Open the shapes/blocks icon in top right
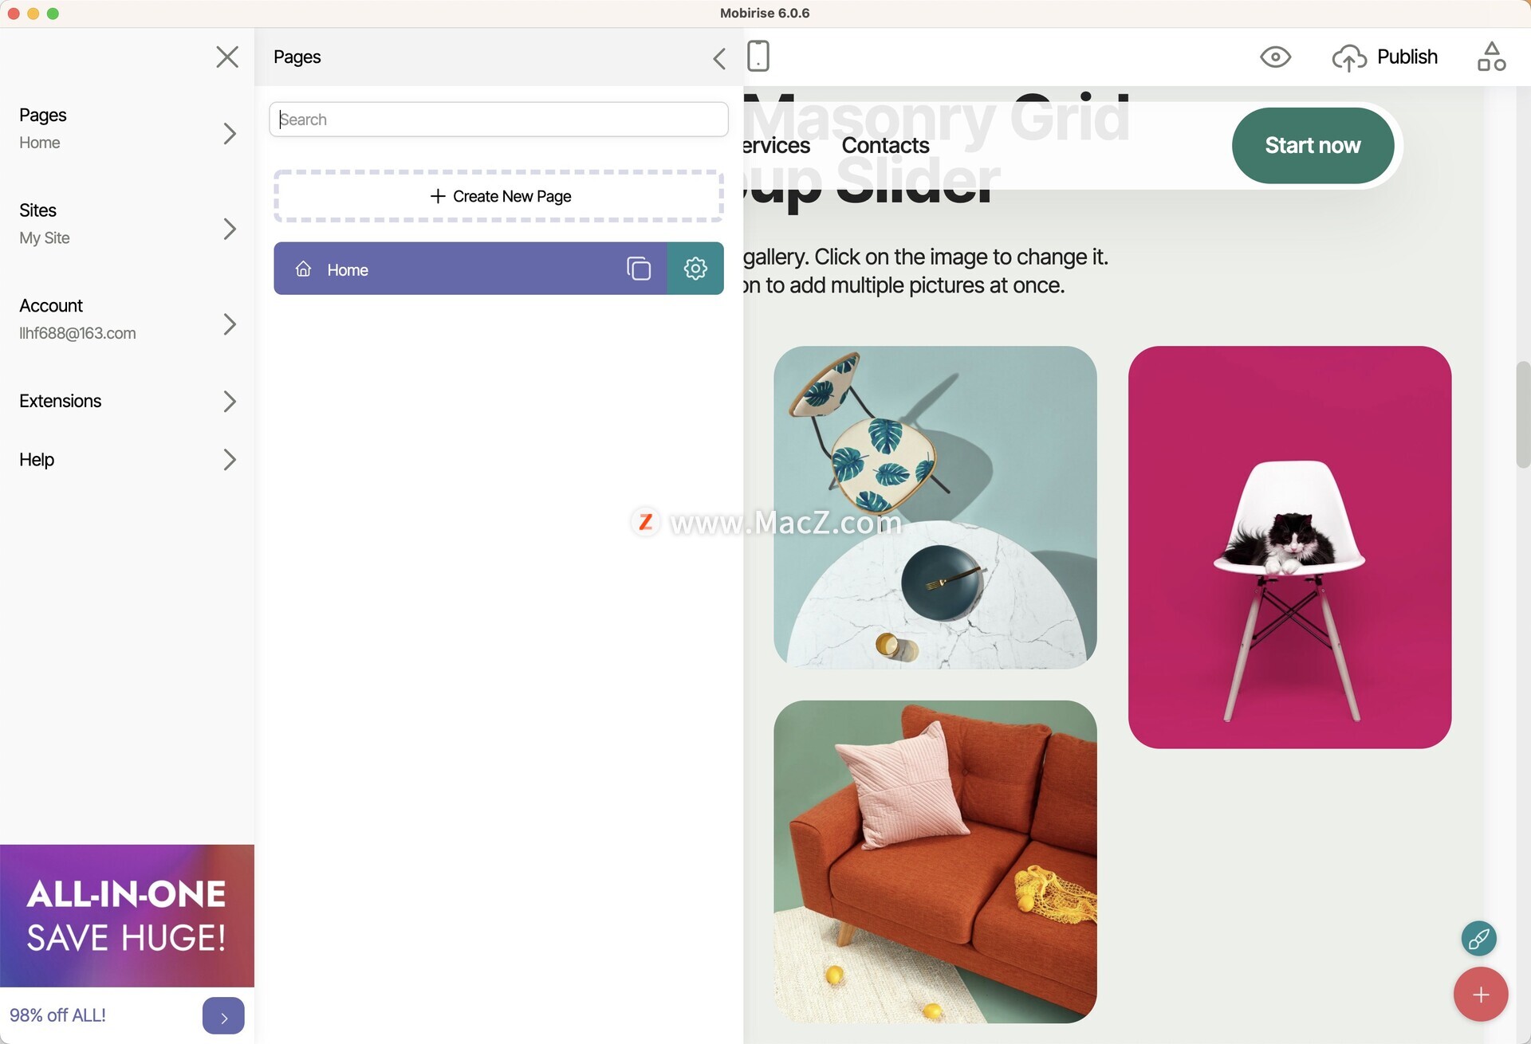 coord(1491,57)
